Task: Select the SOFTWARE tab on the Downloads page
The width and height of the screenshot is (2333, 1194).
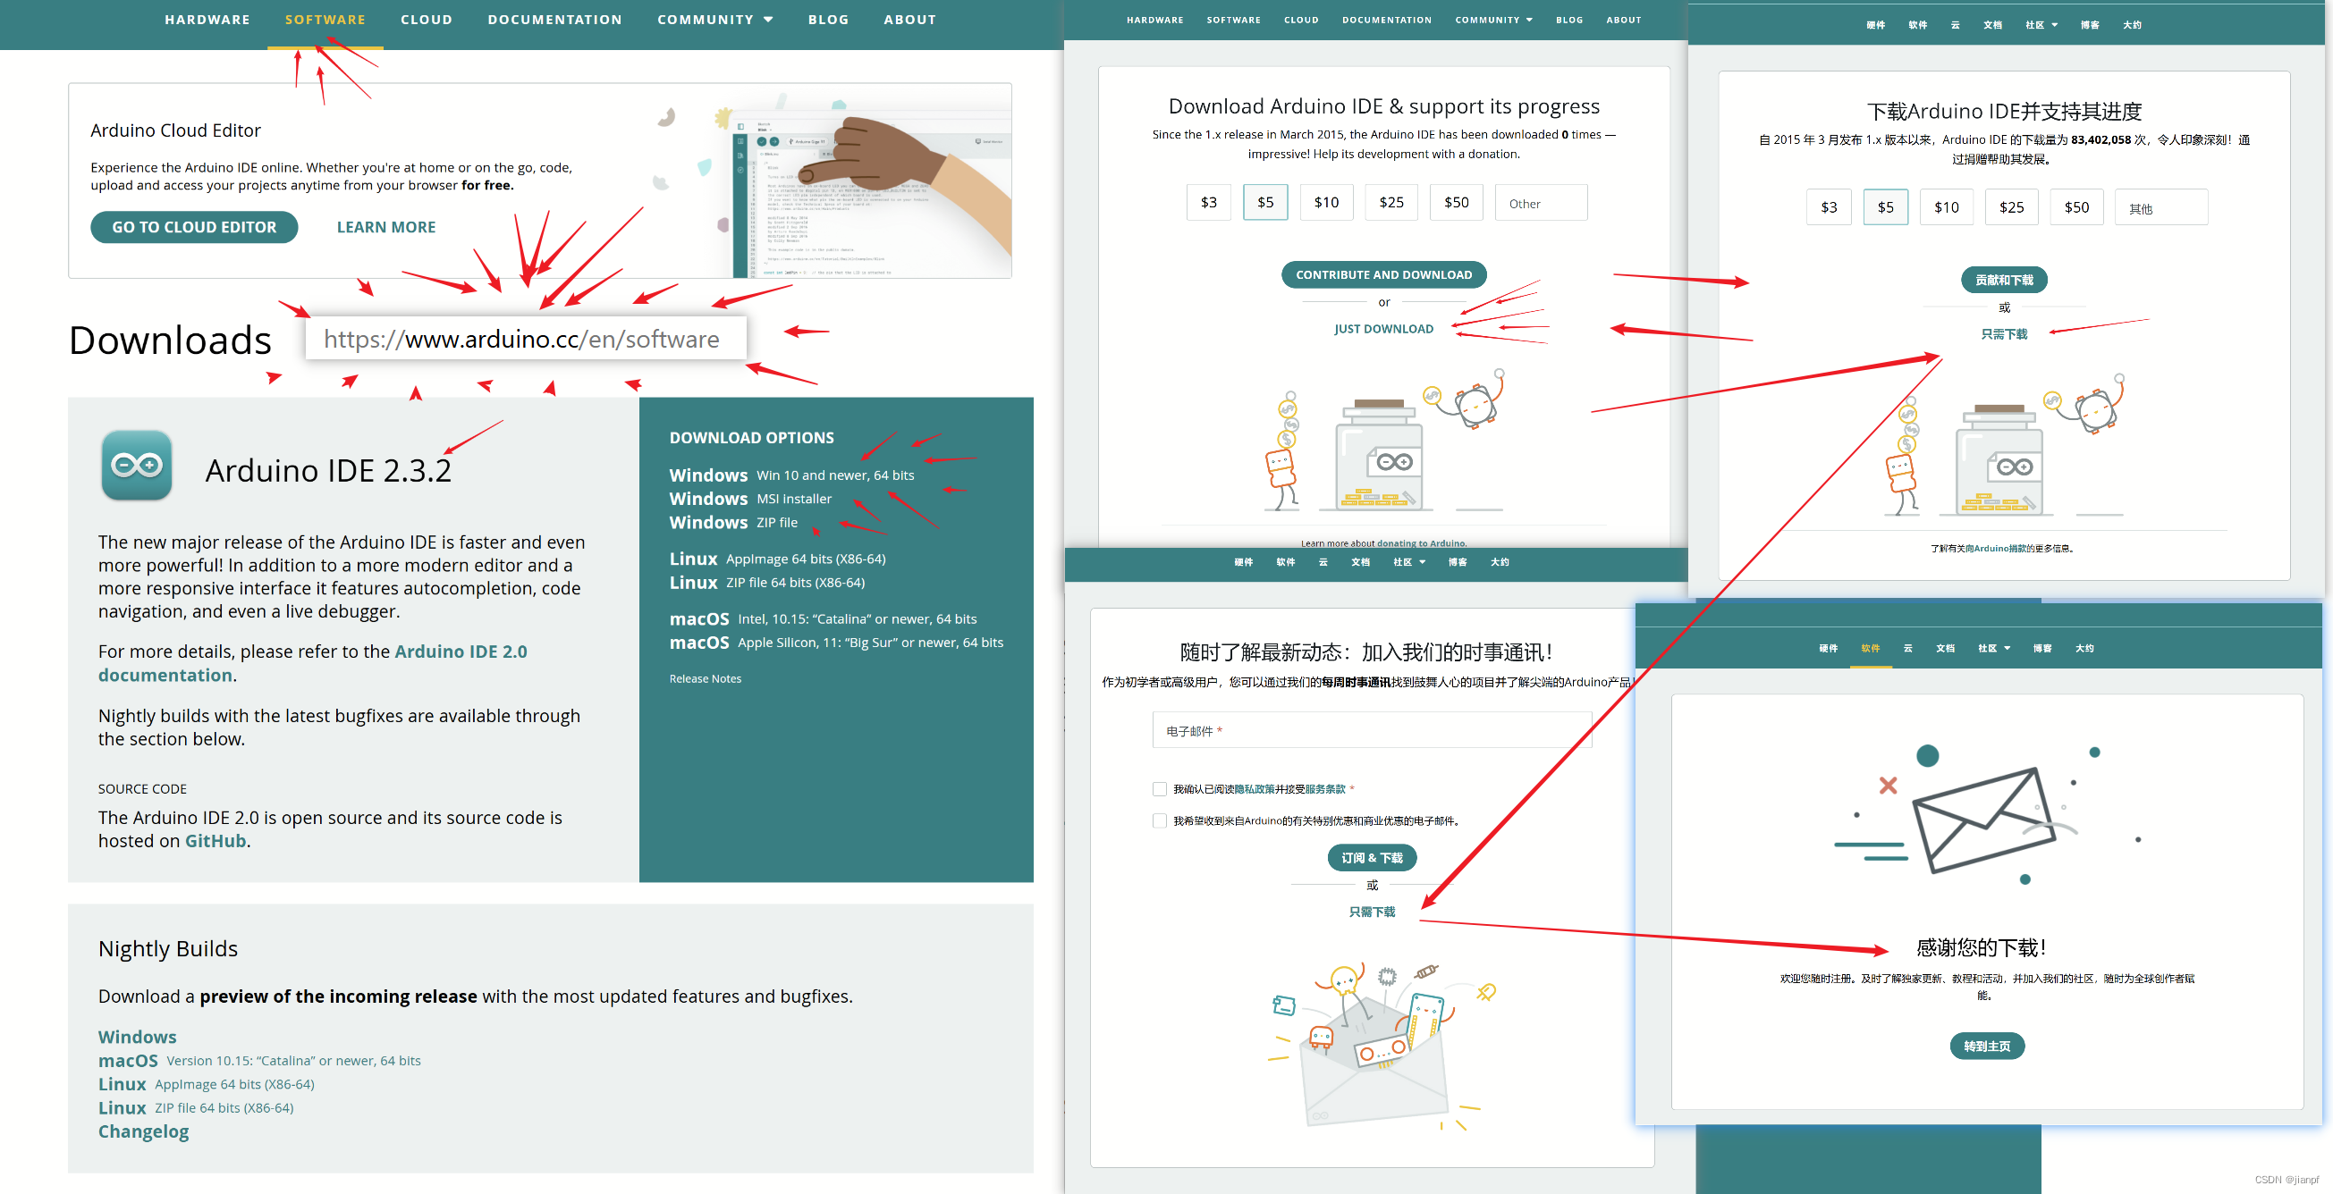Action: [325, 19]
